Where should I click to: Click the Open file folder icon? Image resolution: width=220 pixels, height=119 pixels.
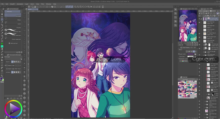[35, 7]
